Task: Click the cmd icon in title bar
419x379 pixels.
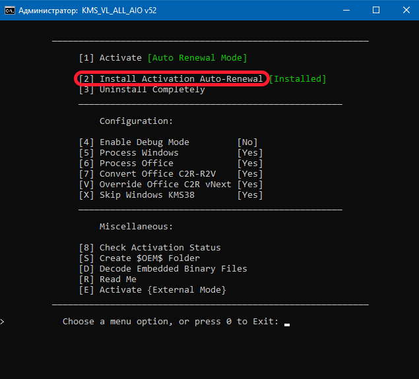Action: point(10,11)
